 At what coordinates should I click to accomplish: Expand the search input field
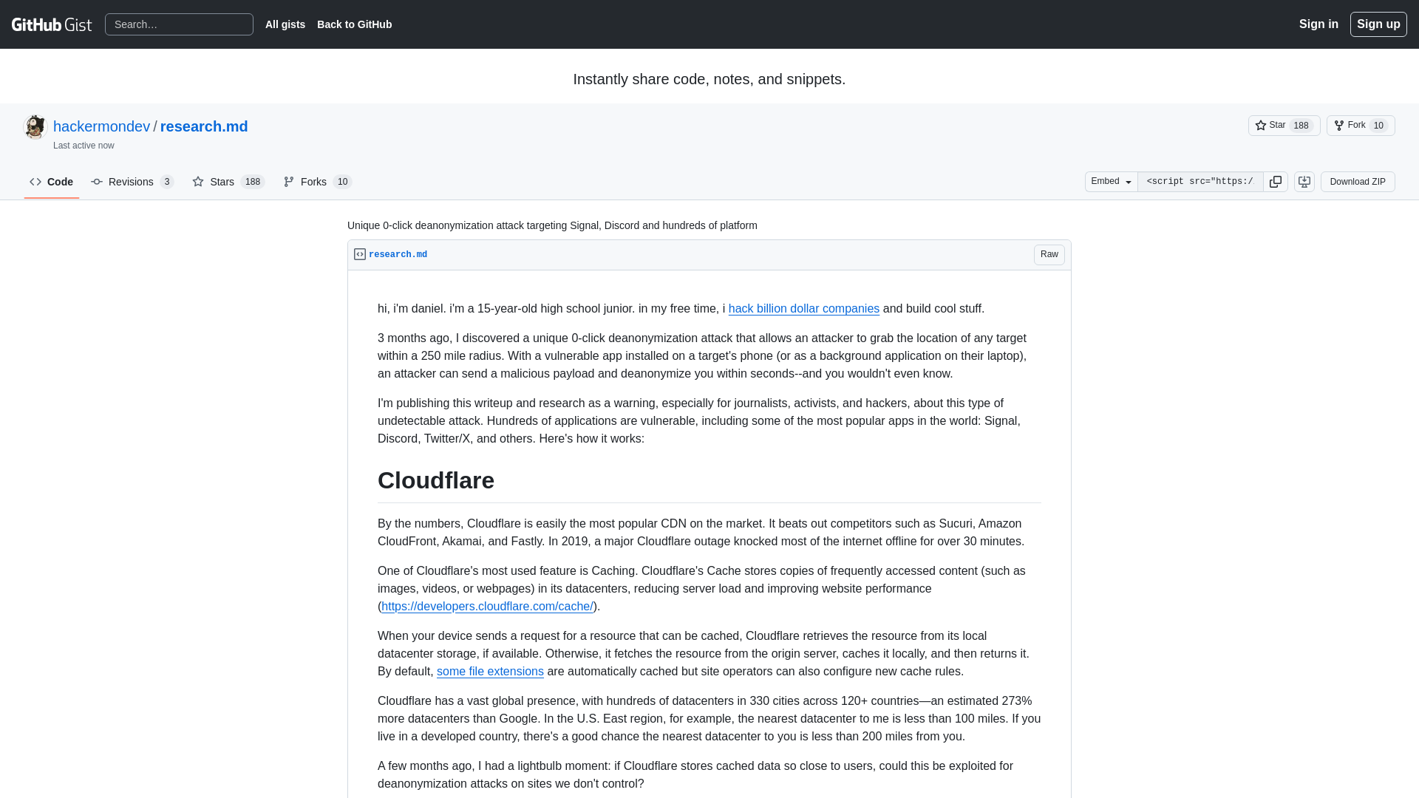178,24
